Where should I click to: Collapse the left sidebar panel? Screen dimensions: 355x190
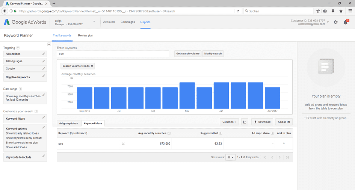[49, 44]
